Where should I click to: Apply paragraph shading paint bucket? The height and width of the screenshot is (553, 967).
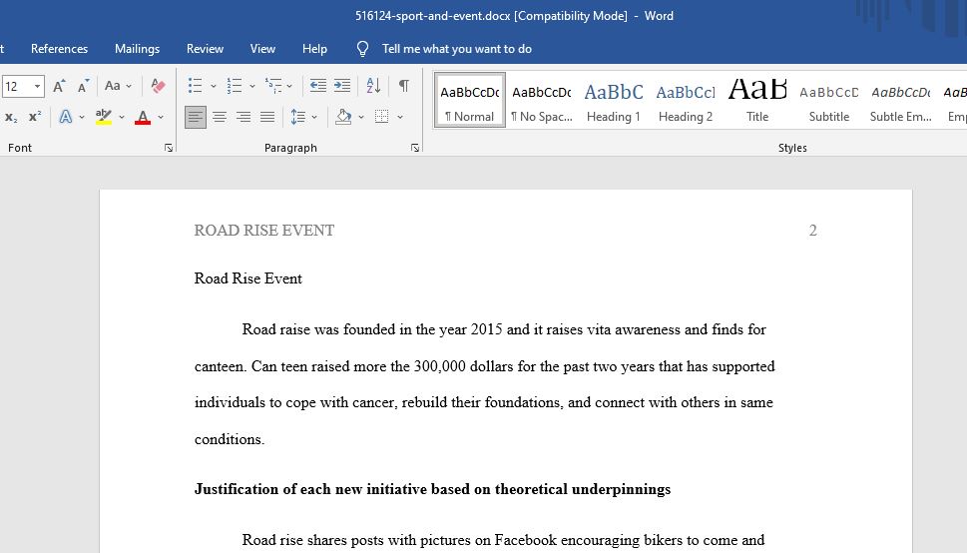(343, 117)
